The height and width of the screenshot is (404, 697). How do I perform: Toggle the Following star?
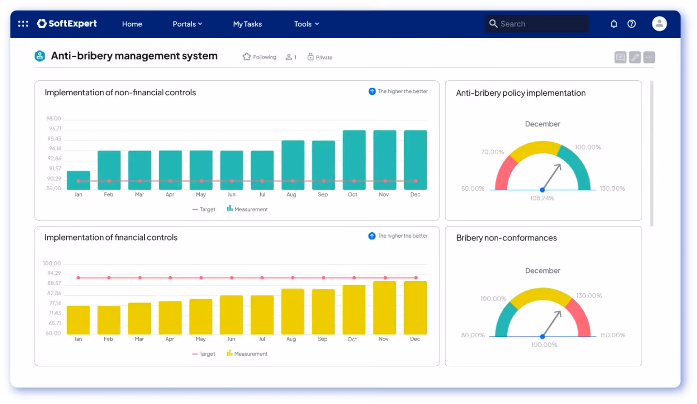point(247,57)
